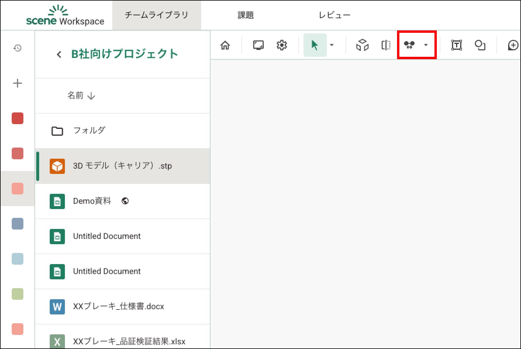Screen dimensions: 521x349
Task: Open the フォルダ folder item
Action: click(89, 131)
